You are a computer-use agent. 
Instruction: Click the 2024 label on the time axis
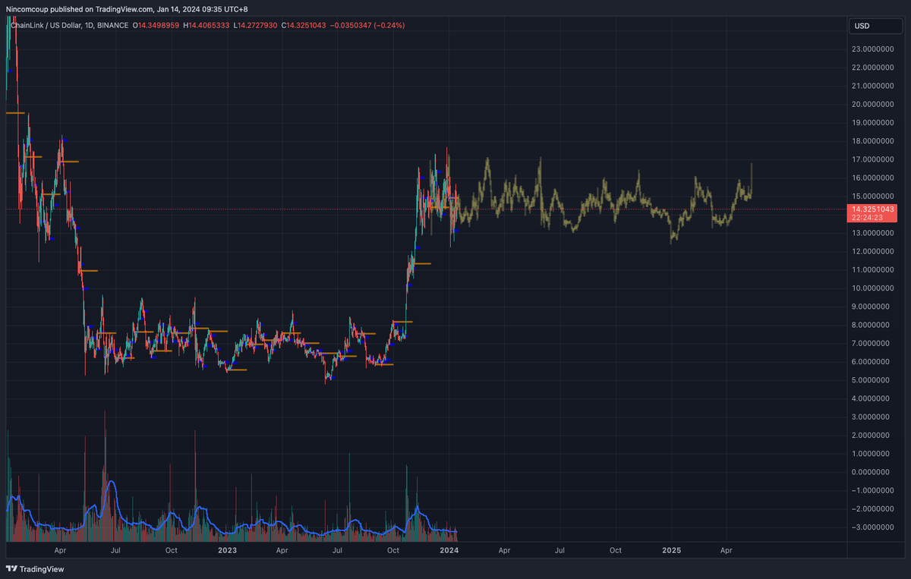pos(449,549)
